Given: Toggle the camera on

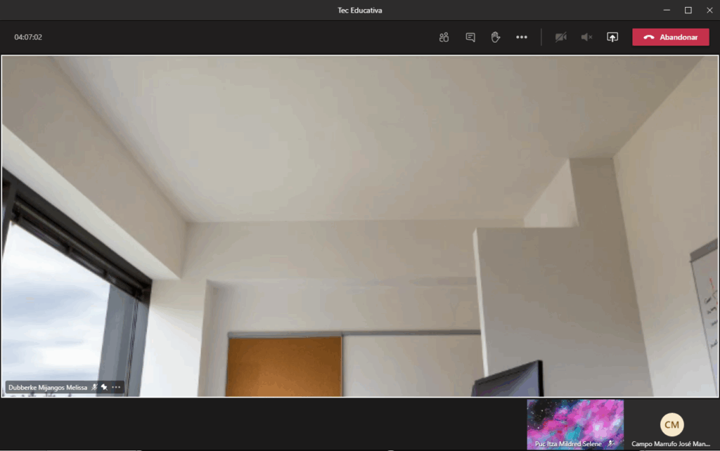Looking at the screenshot, I should 560,37.
